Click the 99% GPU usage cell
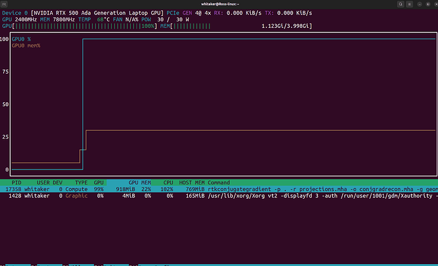Viewport: 438px width, 266px height. pos(98,189)
